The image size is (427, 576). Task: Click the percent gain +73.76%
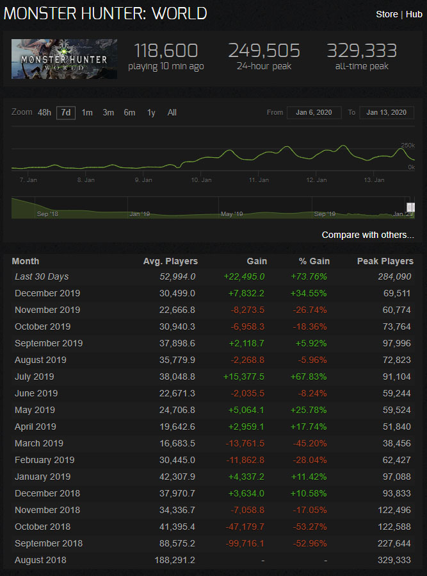tap(309, 276)
